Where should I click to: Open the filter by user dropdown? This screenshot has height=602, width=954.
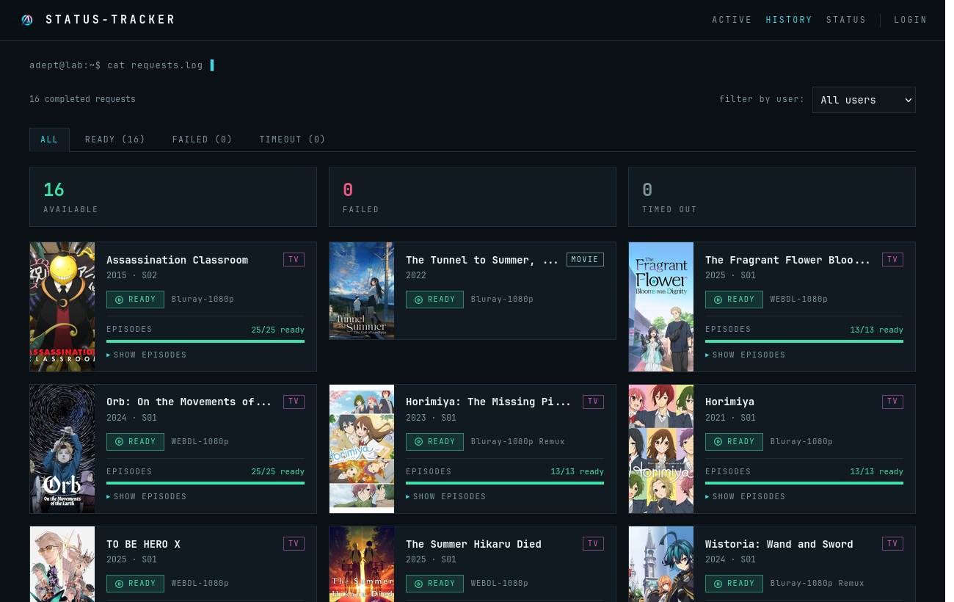[864, 100]
